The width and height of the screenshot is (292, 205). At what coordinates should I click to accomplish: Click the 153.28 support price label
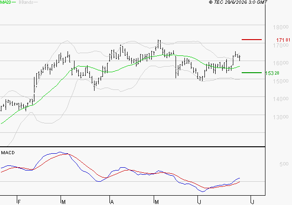click(x=272, y=73)
